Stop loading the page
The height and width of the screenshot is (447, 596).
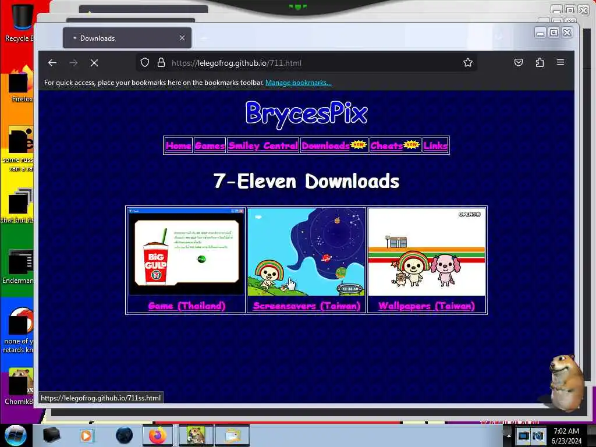tap(94, 63)
